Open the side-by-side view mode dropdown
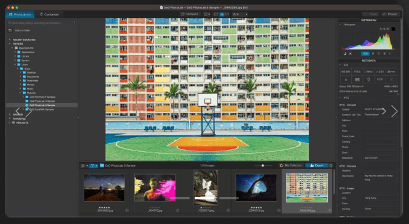409x224 pixels. pyautogui.click(x=207, y=14)
